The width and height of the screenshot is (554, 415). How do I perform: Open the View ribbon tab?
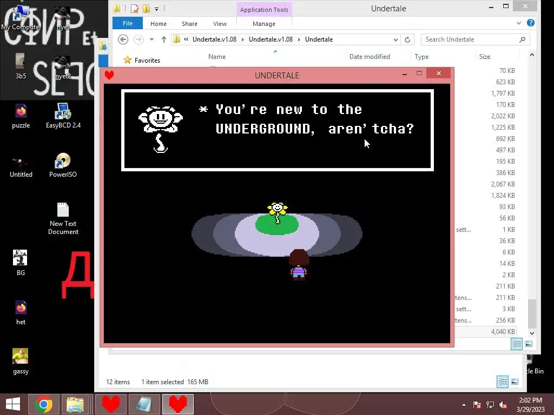(220, 24)
